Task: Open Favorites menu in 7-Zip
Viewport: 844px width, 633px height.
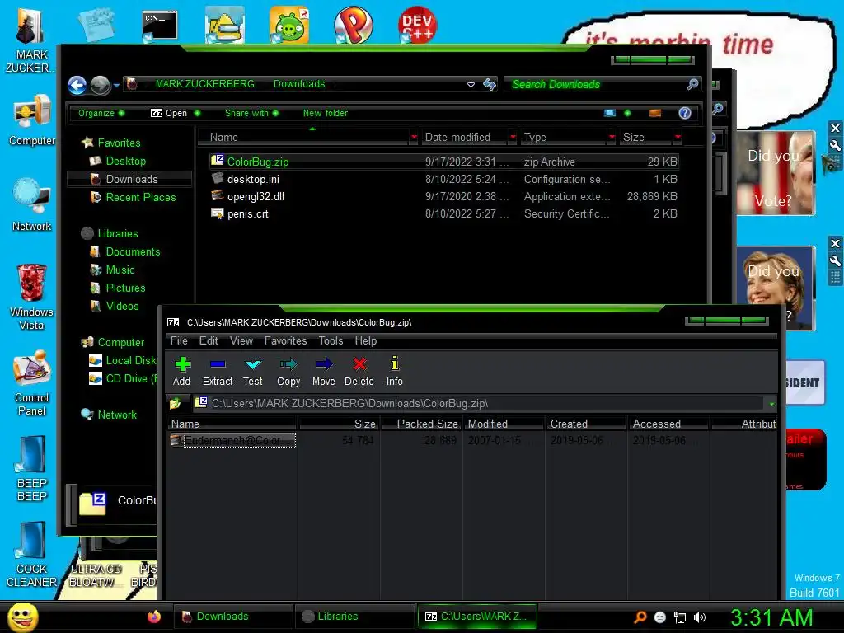Action: pos(285,340)
